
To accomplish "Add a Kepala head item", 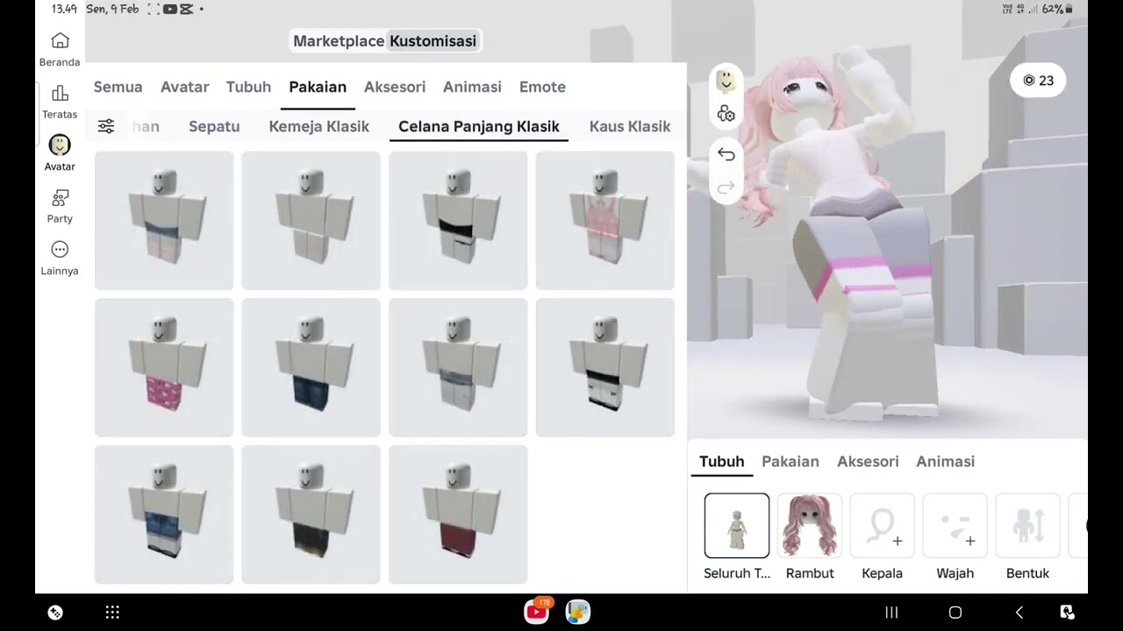I will (x=883, y=526).
